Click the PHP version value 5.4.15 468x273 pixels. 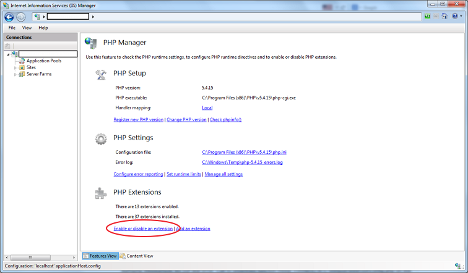(207, 88)
